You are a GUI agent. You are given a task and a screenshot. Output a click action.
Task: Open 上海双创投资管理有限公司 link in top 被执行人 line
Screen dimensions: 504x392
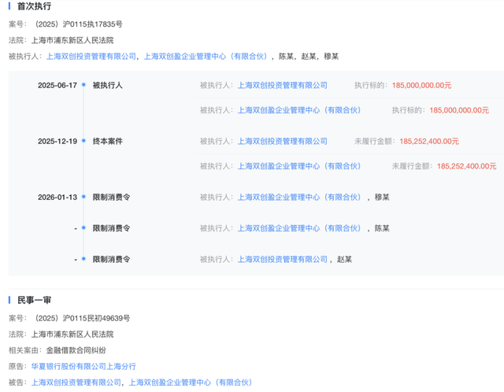(x=91, y=57)
